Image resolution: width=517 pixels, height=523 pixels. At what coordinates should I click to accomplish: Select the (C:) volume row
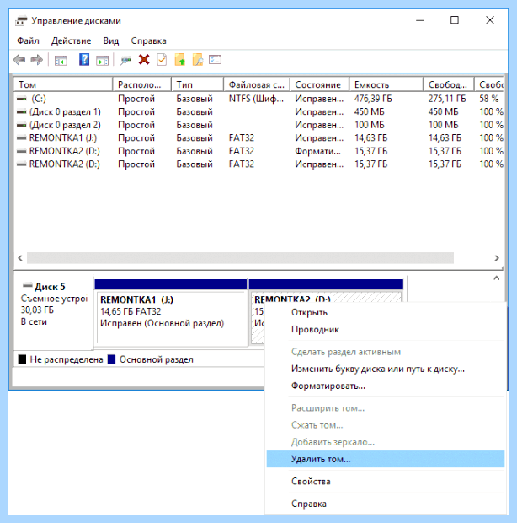coord(258,99)
